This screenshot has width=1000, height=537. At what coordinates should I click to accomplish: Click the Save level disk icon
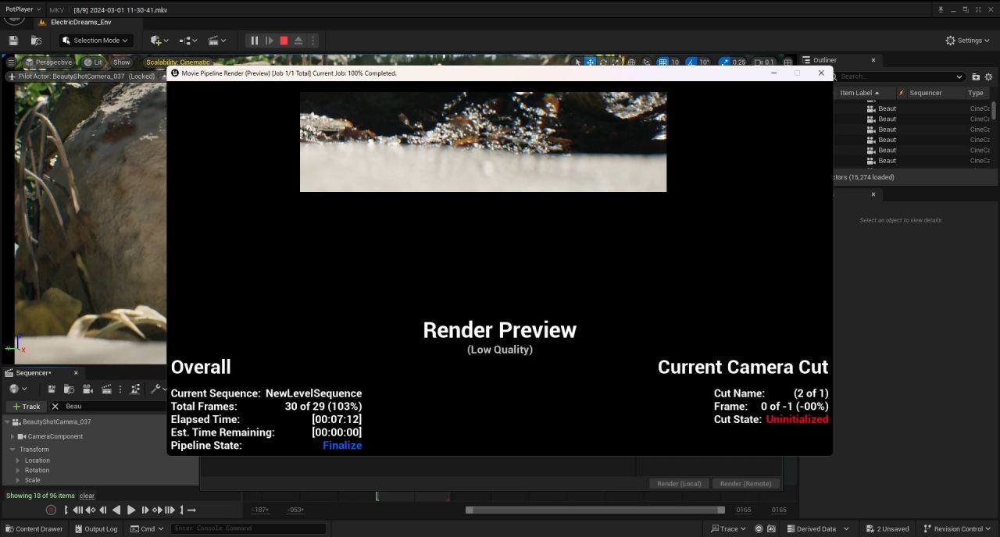13,41
